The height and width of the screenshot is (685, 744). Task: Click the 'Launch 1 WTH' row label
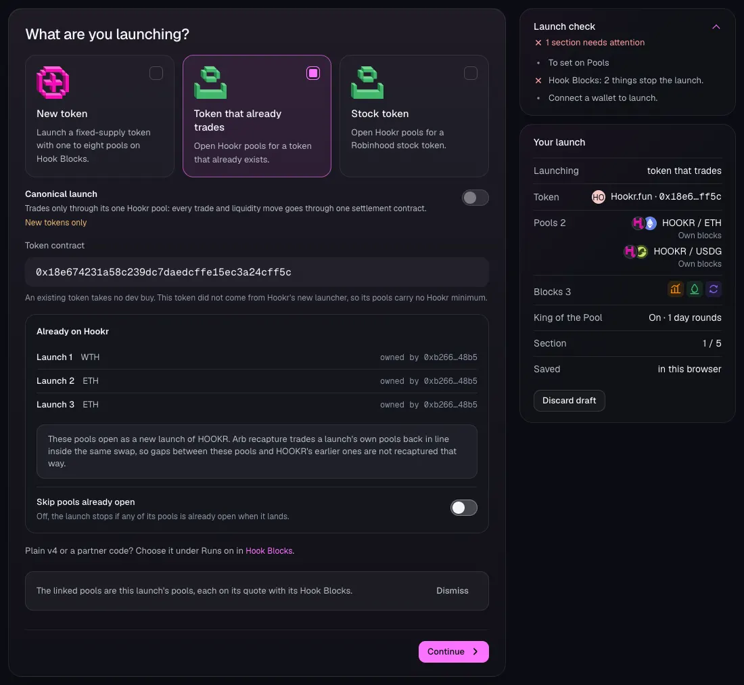[68, 357]
